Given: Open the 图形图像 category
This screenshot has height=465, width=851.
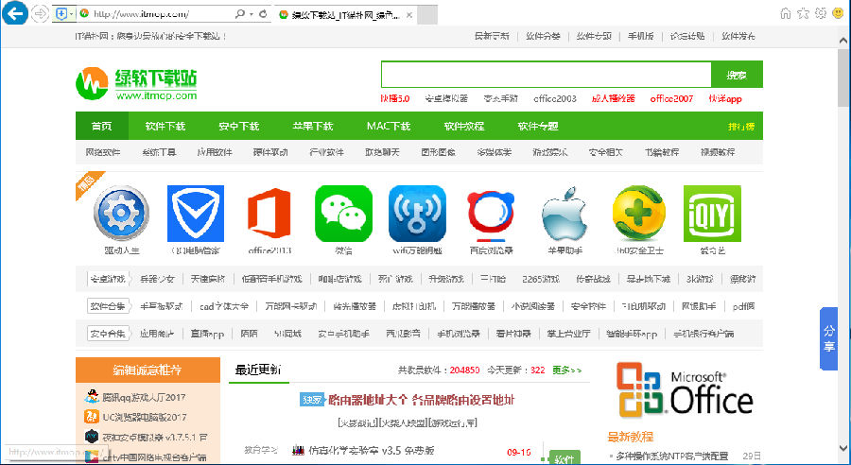Looking at the screenshot, I should pyautogui.click(x=439, y=152).
